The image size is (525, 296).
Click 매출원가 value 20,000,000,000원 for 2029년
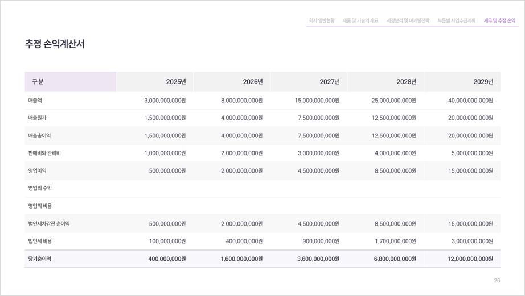(470, 118)
